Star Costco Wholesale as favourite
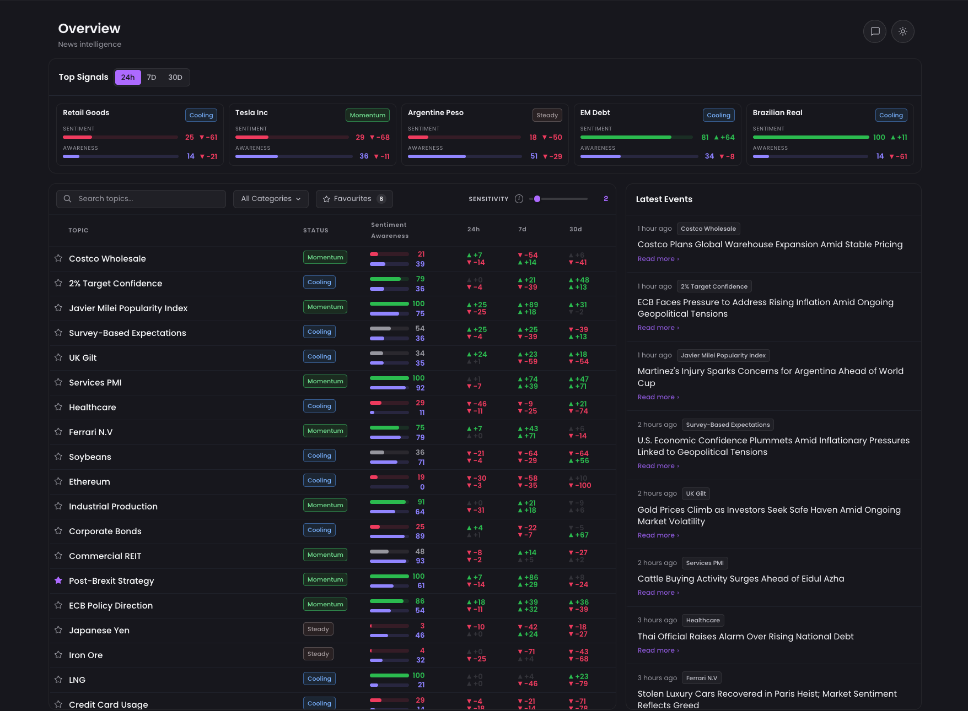Viewport: 968px width, 711px height. [x=58, y=258]
